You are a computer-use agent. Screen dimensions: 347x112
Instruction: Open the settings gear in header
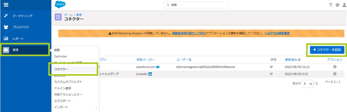(x=337, y=5)
